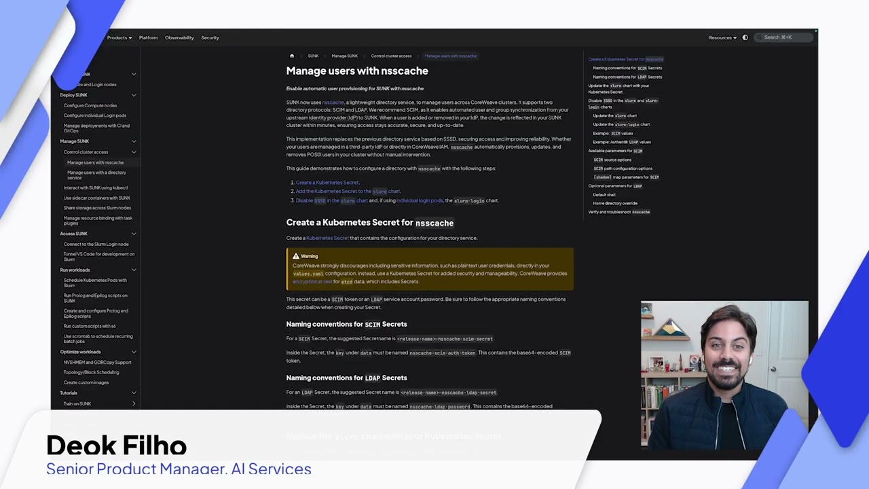Click encryption at rest link in warning
The image size is (869, 489).
coord(312,281)
